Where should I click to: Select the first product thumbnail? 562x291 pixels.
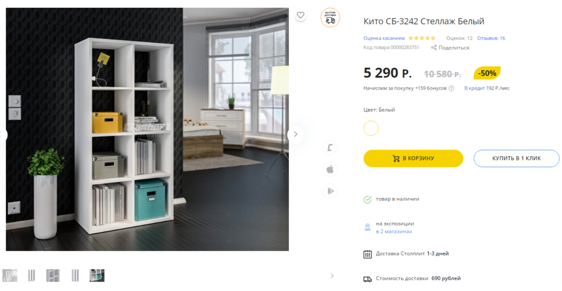pyautogui.click(x=10, y=276)
